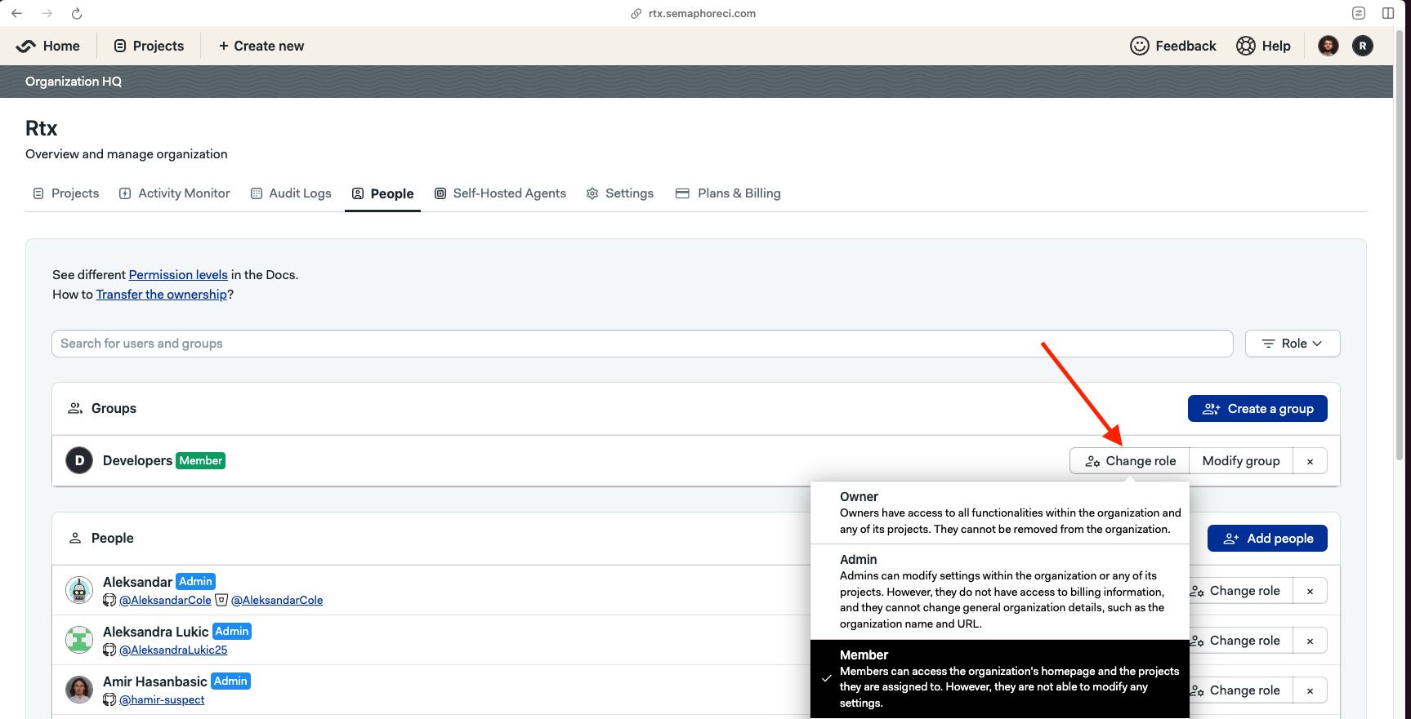Select the Admin role option

(x=1000, y=592)
